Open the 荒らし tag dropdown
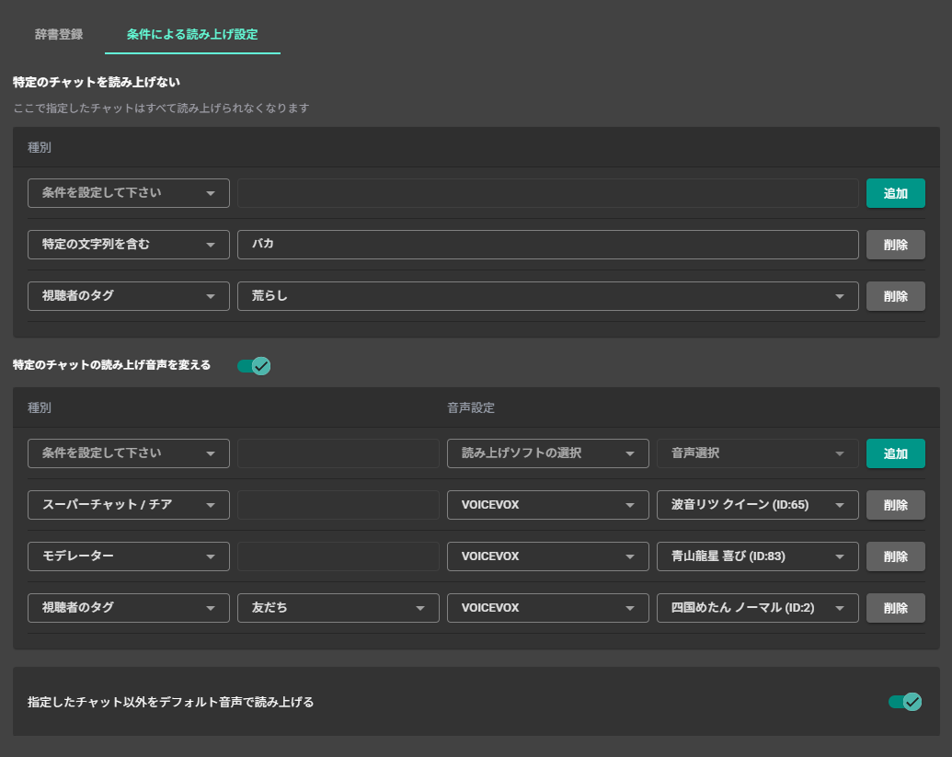The width and height of the screenshot is (952, 757). [547, 296]
